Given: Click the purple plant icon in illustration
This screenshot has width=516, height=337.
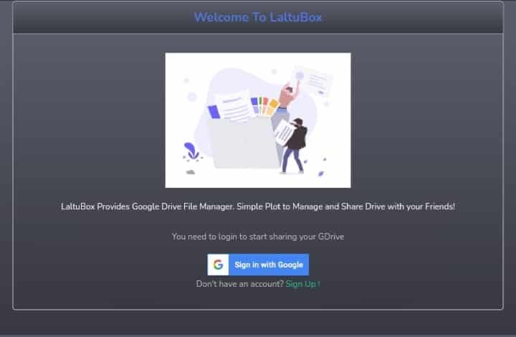Looking at the screenshot, I should click(x=191, y=151).
